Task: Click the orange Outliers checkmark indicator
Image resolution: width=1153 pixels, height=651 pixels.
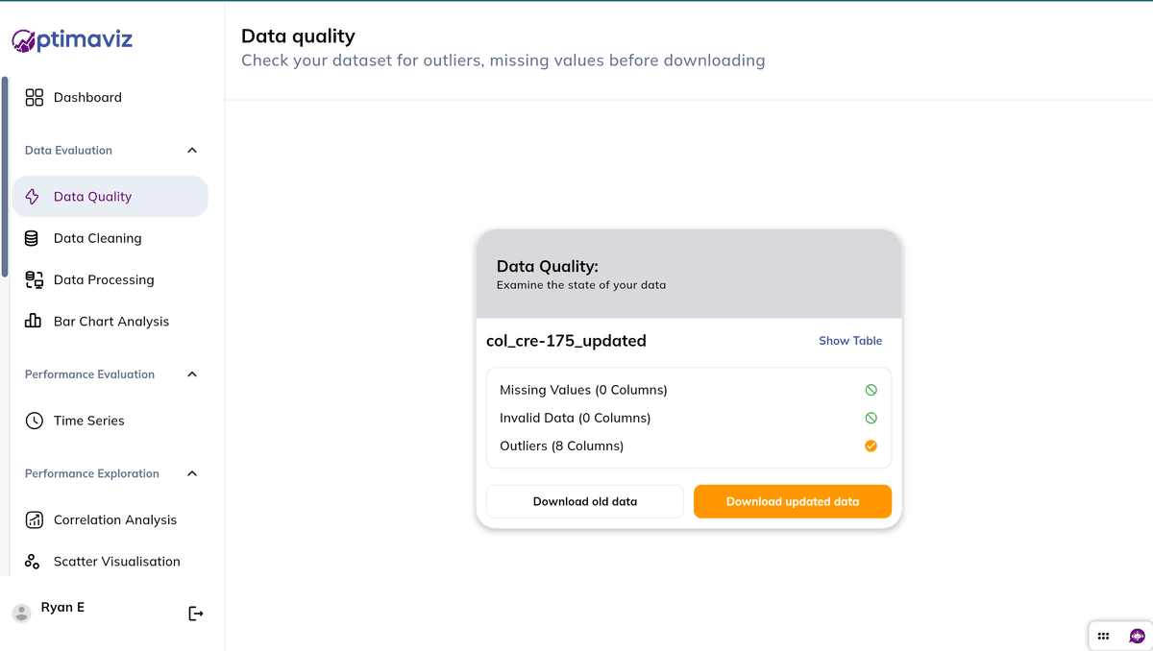Action: coord(871,446)
